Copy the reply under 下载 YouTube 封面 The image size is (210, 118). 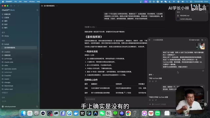(150, 81)
